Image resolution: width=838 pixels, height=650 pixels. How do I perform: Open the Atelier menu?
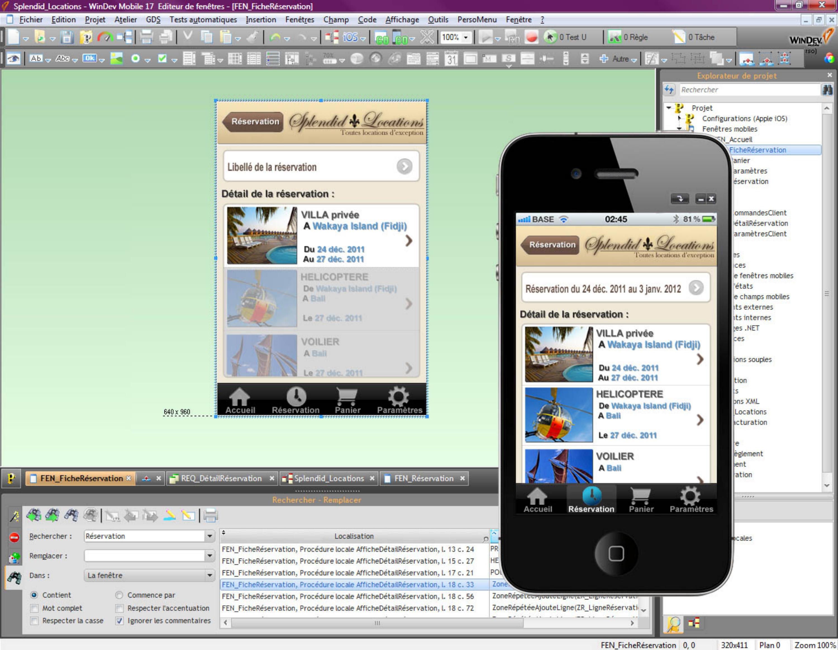[x=125, y=20]
